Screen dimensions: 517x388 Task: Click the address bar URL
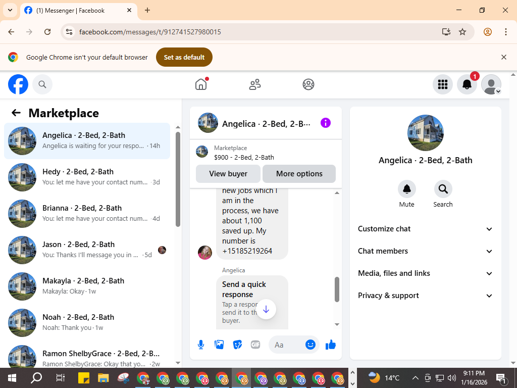150,32
